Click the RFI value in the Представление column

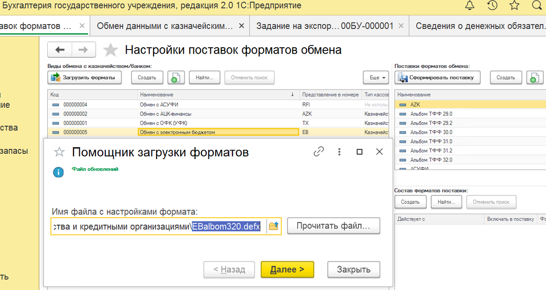306,105
